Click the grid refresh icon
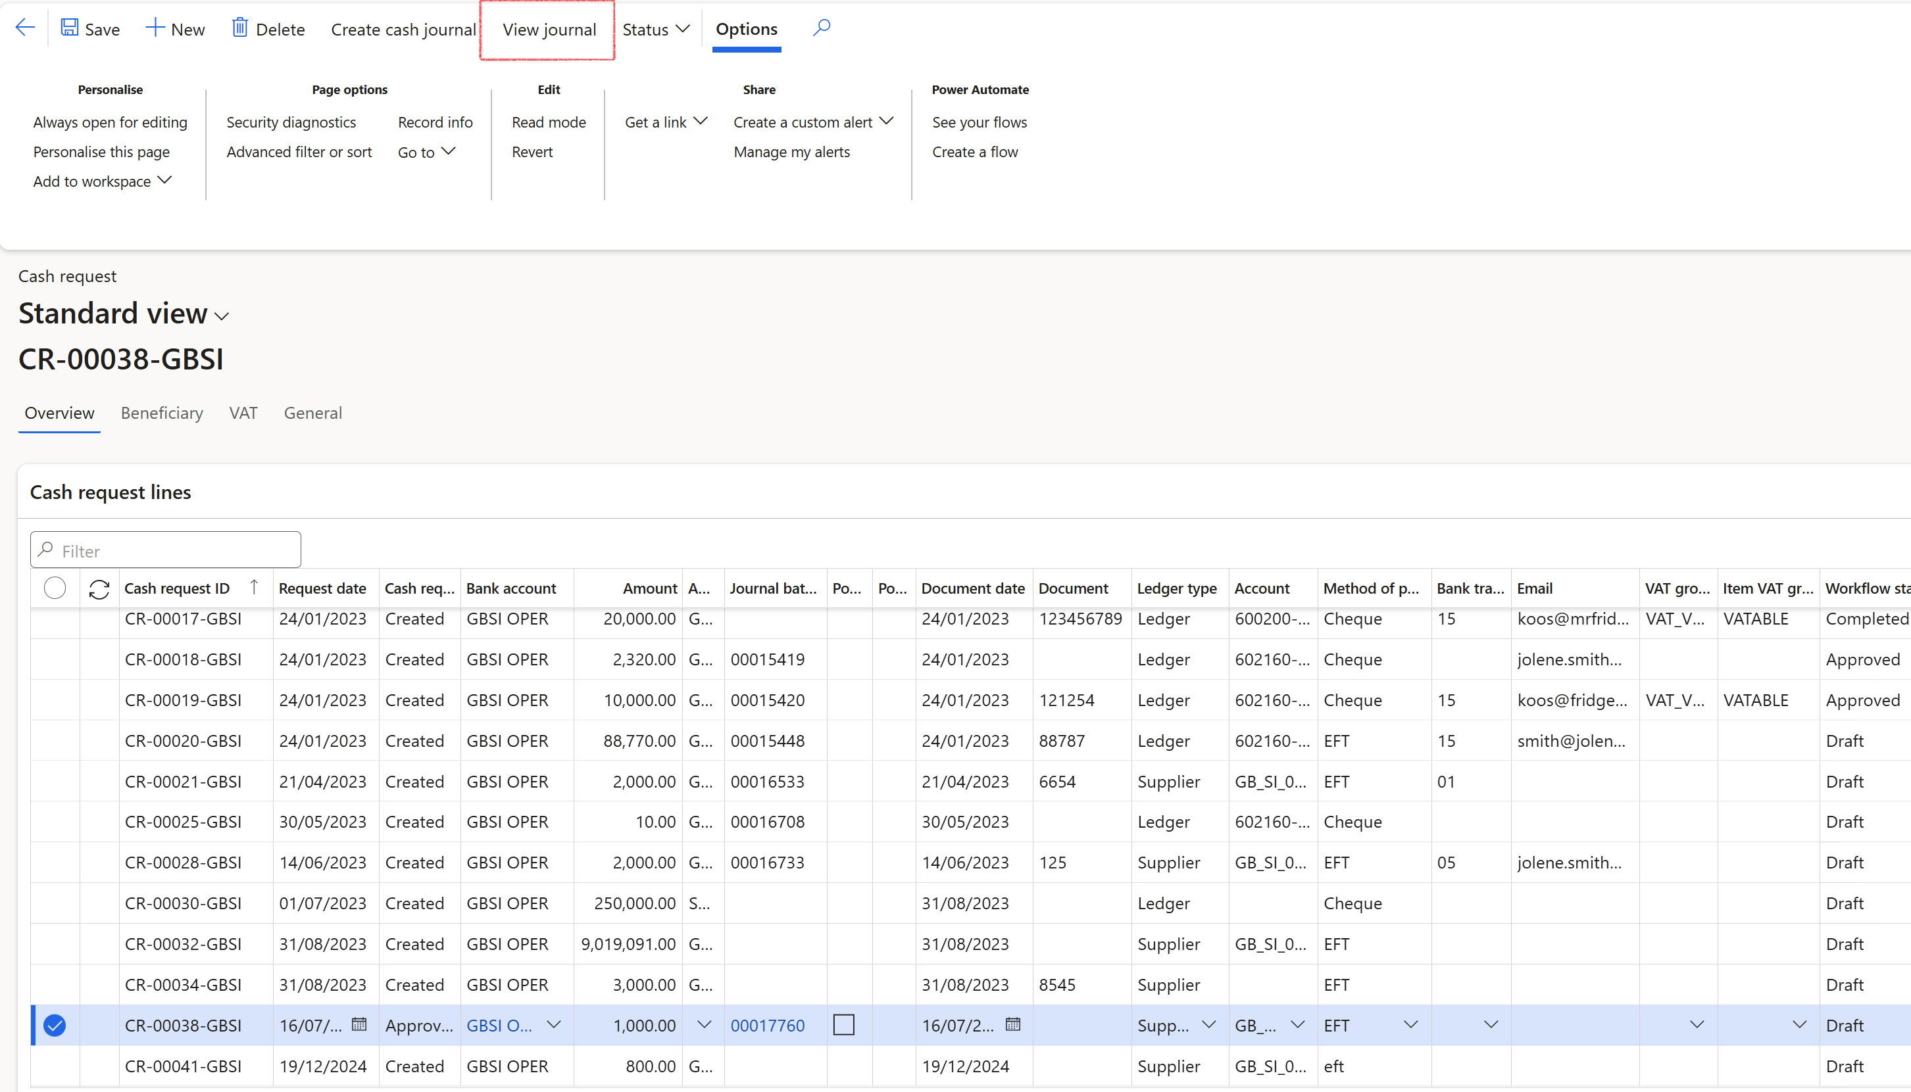This screenshot has width=1911, height=1092. click(99, 590)
